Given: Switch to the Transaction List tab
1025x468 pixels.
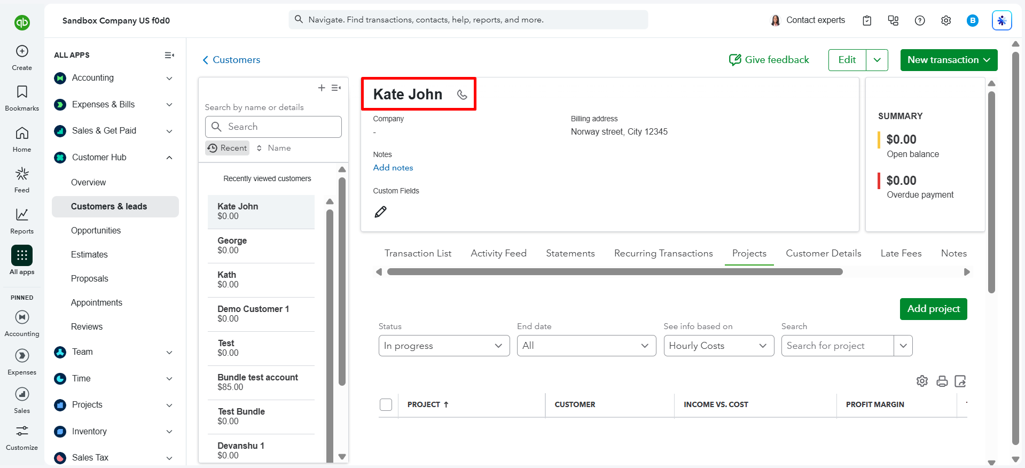Looking at the screenshot, I should 418,253.
